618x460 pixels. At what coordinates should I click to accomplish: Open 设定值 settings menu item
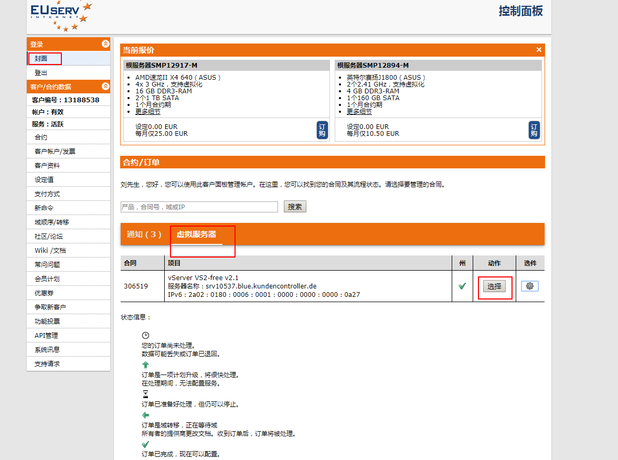coord(44,180)
